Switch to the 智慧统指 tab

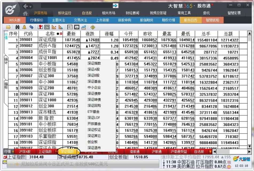[213, 20]
